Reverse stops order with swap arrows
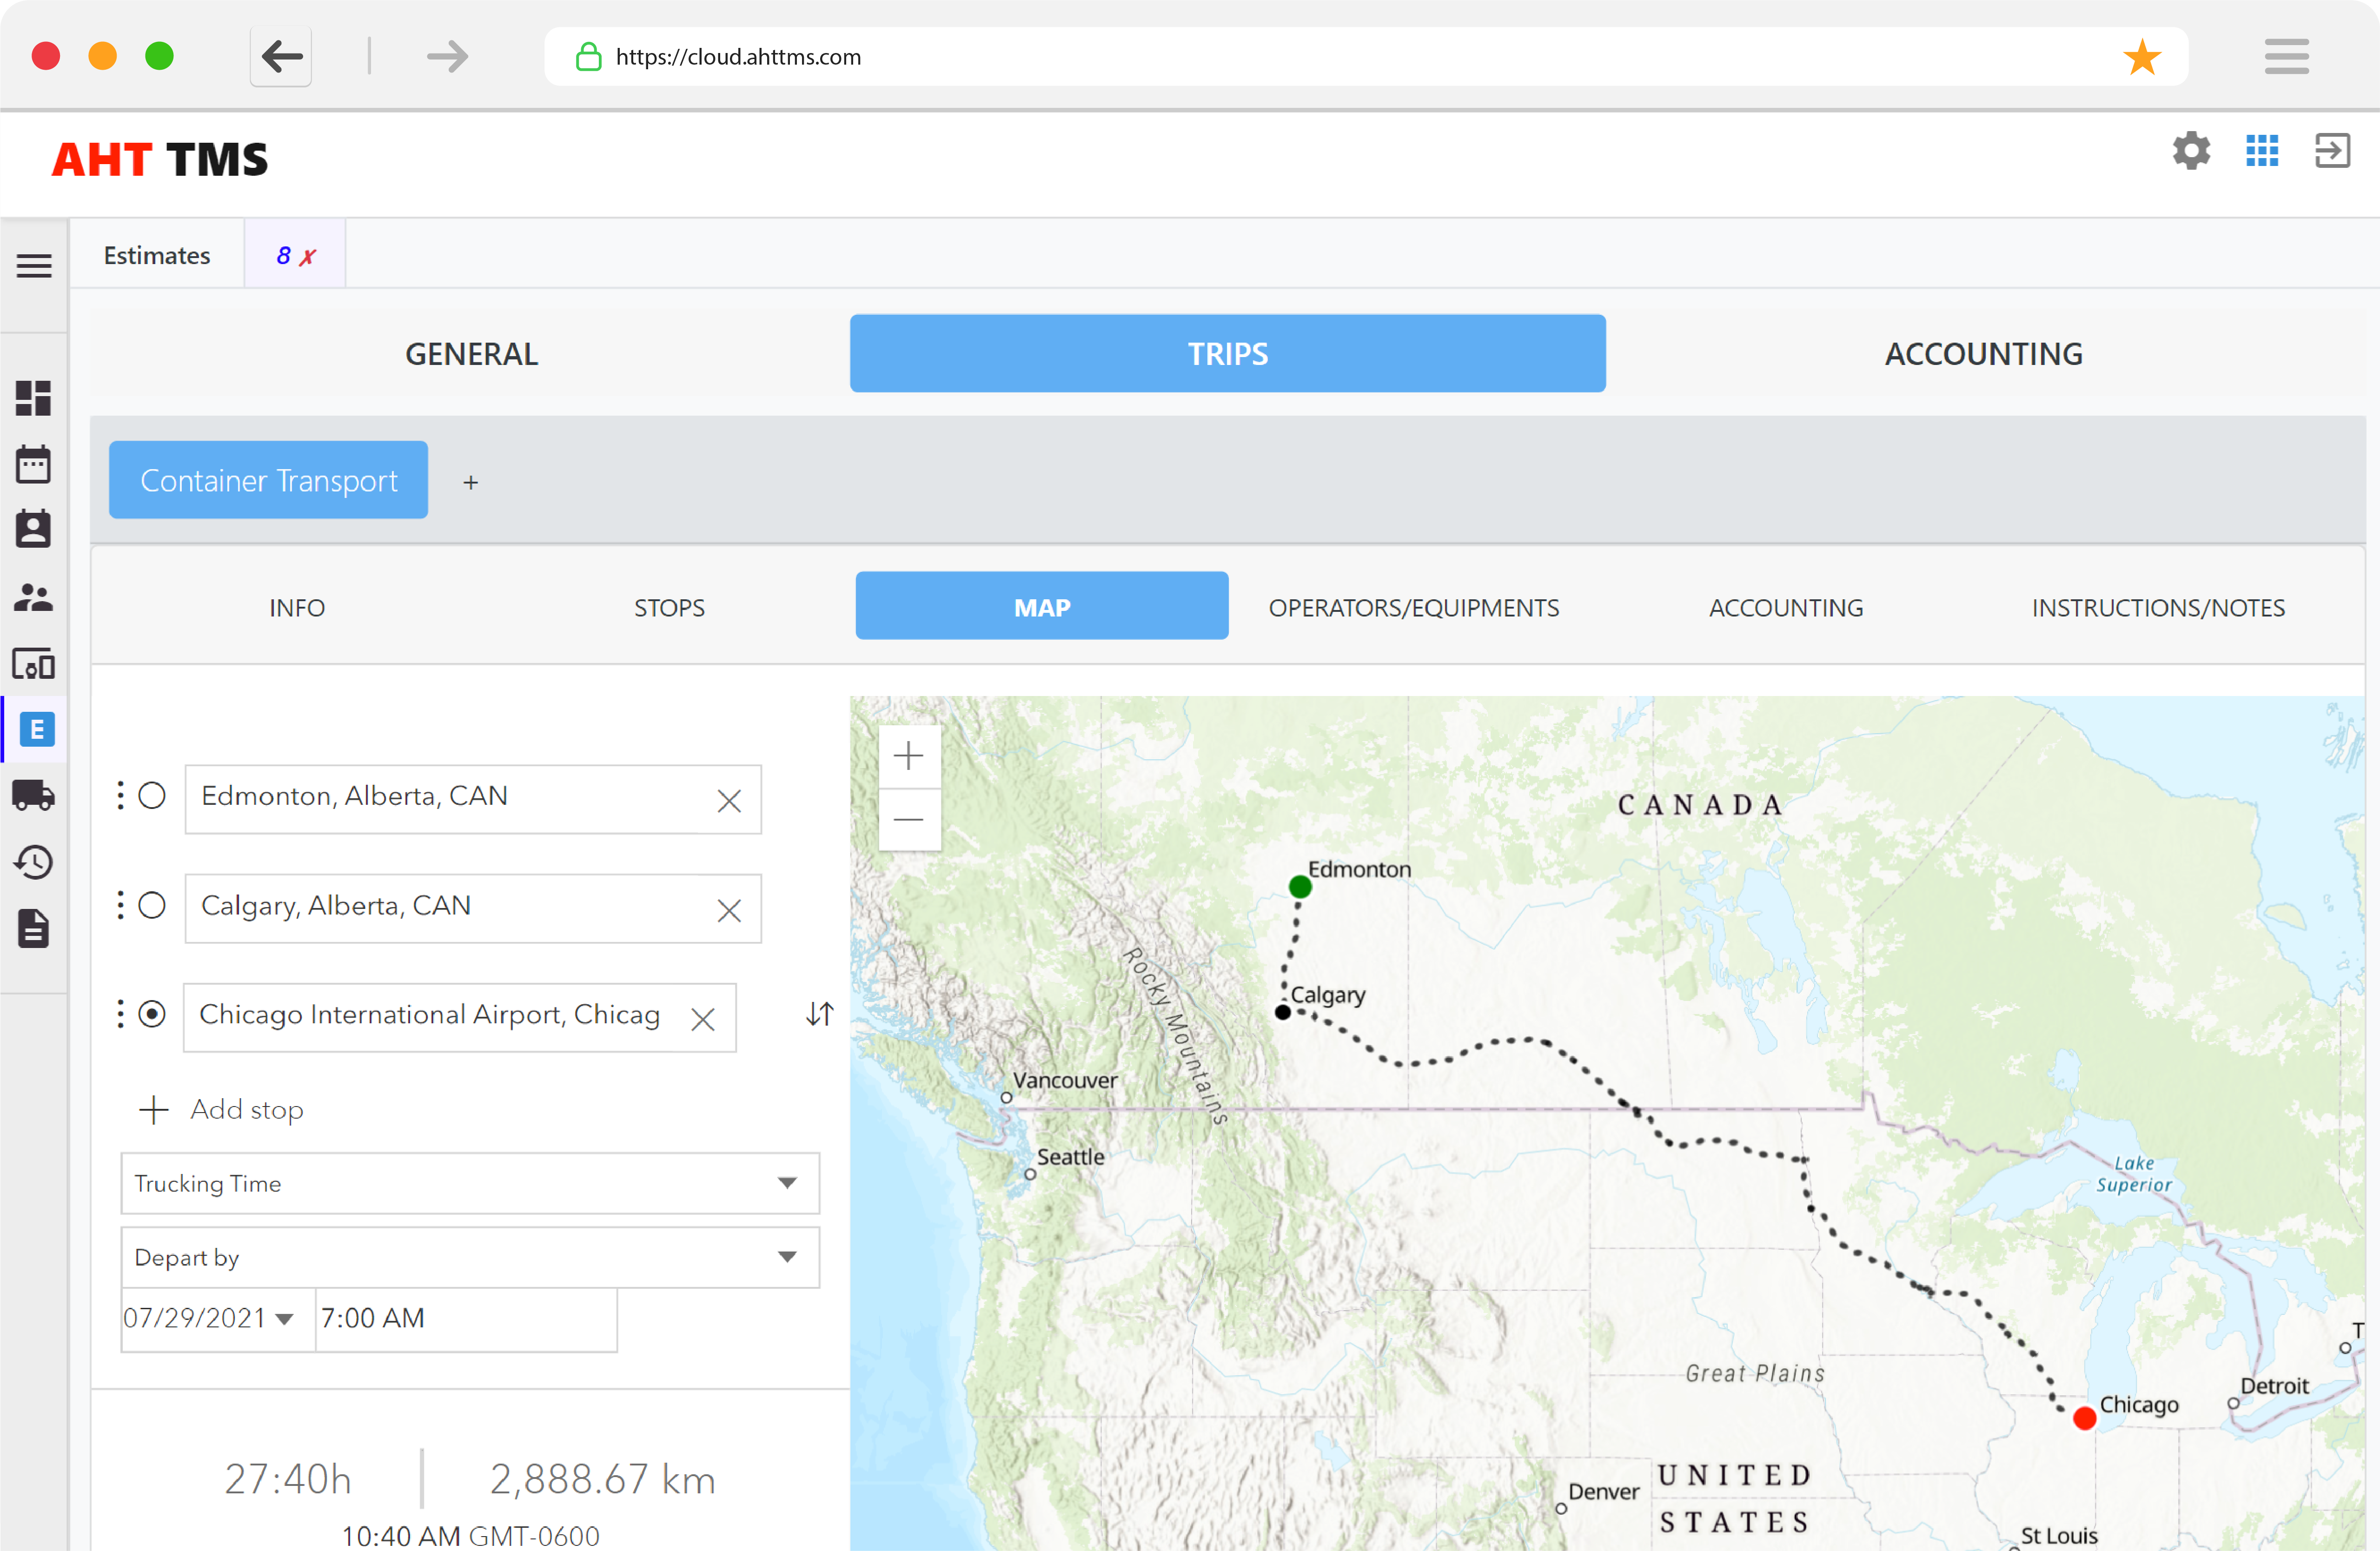The image size is (2380, 1551). pyautogui.click(x=819, y=1014)
